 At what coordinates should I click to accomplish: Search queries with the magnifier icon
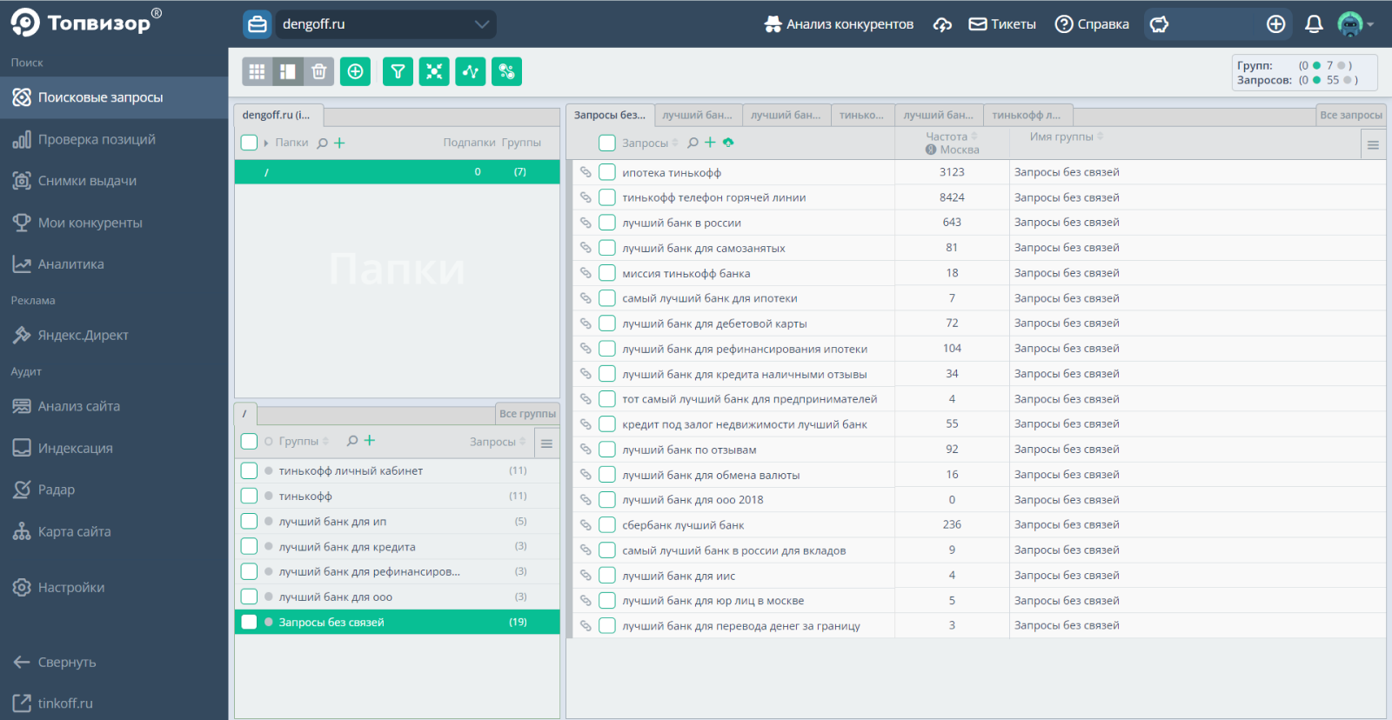coord(693,143)
